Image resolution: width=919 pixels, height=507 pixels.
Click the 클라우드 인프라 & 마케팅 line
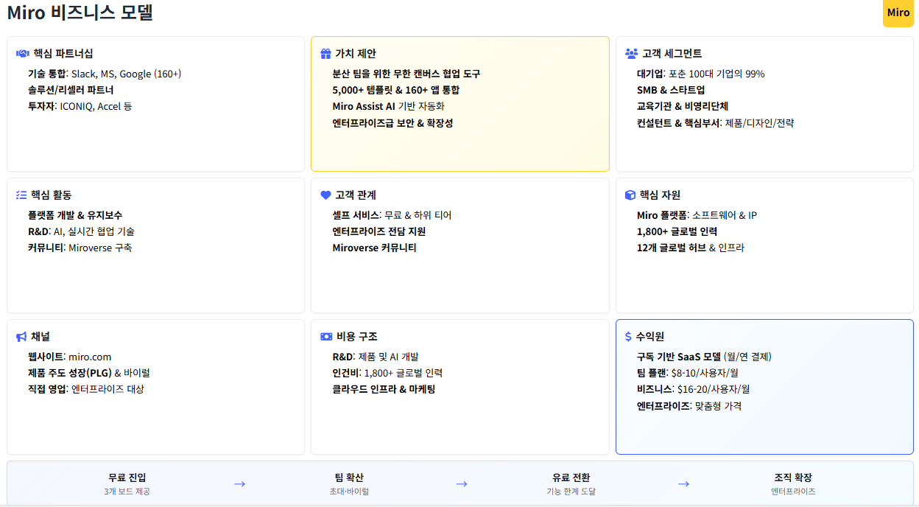(x=384, y=389)
